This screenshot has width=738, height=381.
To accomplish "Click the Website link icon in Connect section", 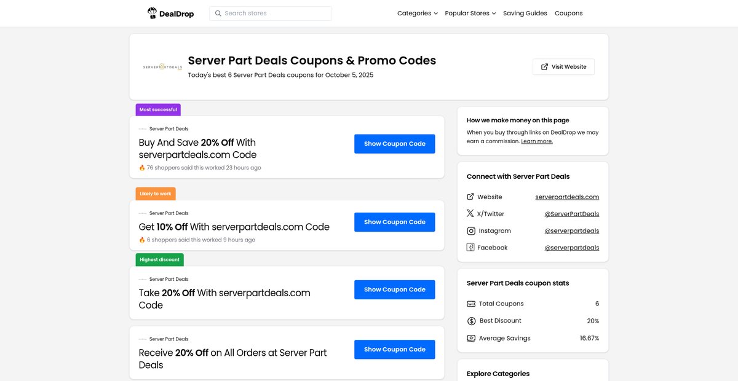I will tap(470, 197).
